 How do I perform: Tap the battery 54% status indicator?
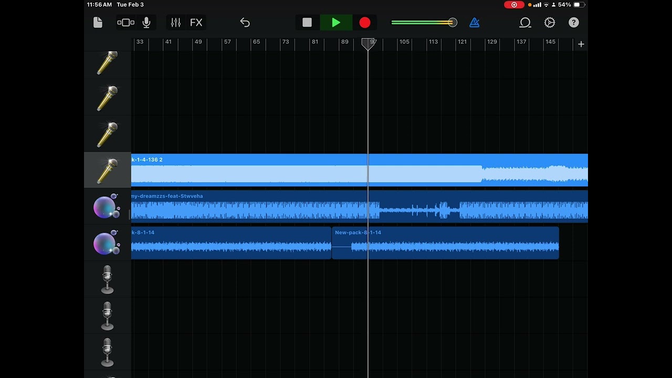click(x=571, y=5)
